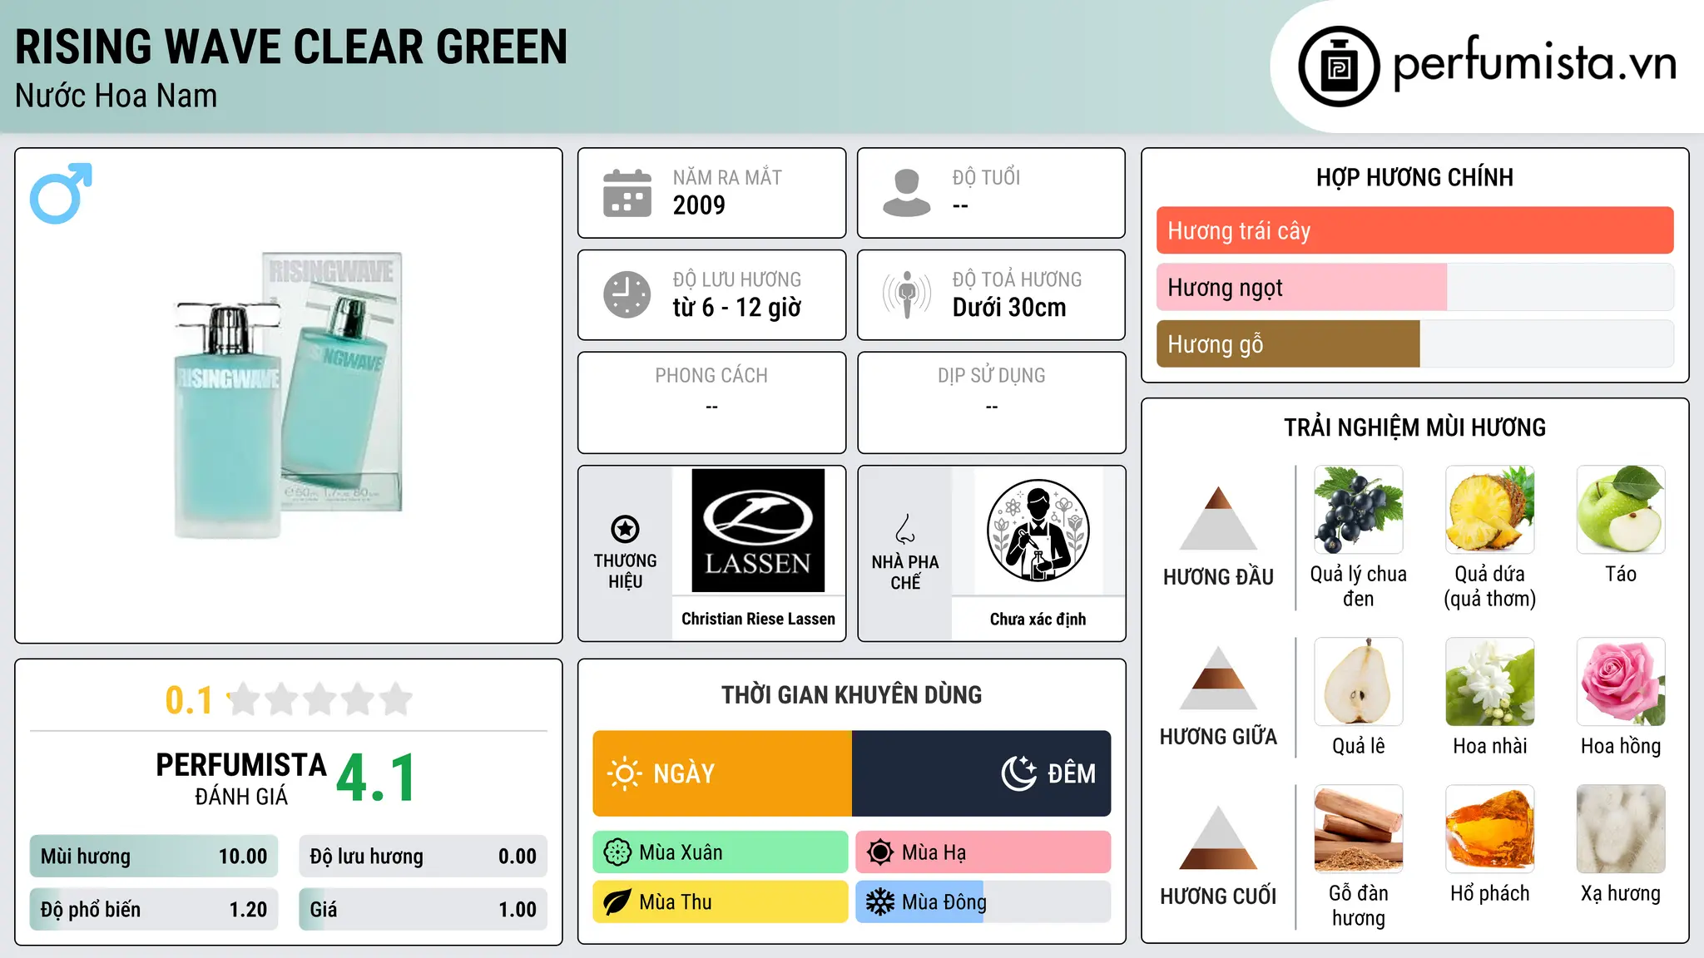The height and width of the screenshot is (958, 1704).
Task: Open the Christian Riese Lassen brand name
Action: (758, 619)
